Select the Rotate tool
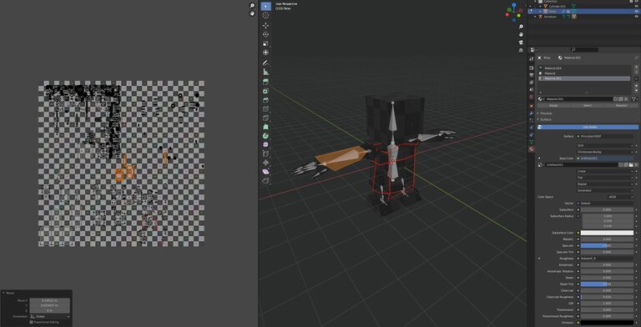 (265, 35)
